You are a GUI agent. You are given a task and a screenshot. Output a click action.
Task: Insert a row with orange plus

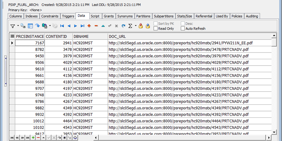89,26
